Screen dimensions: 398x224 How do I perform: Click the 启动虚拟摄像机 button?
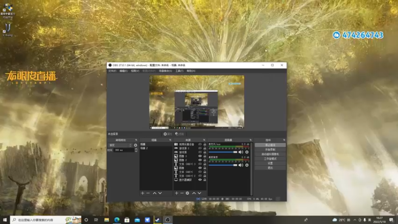[270, 154]
